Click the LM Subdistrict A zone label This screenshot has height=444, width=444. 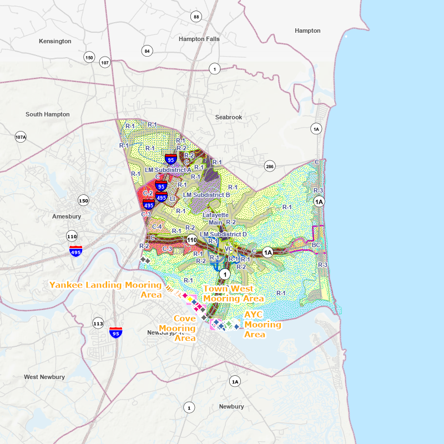click(168, 170)
